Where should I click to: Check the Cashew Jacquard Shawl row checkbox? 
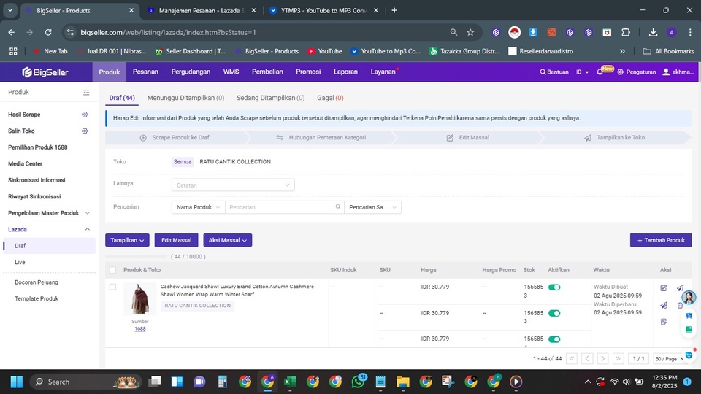pos(112,287)
